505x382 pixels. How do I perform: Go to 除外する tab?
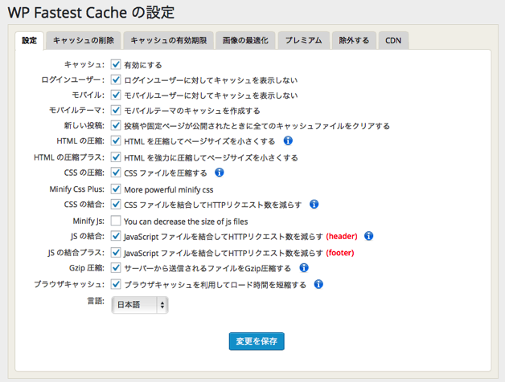tap(354, 40)
